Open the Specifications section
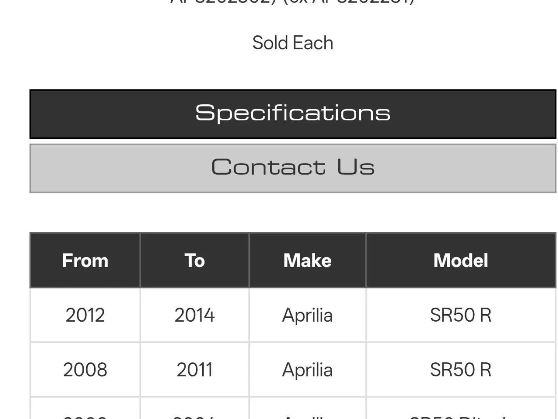This screenshot has height=419, width=558. 293,113
